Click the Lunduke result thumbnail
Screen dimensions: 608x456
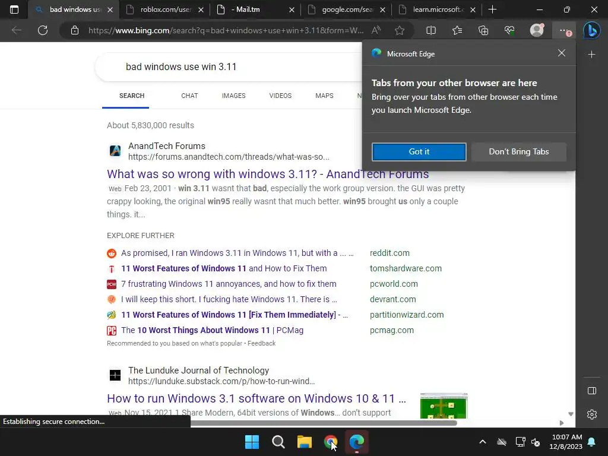(x=444, y=406)
